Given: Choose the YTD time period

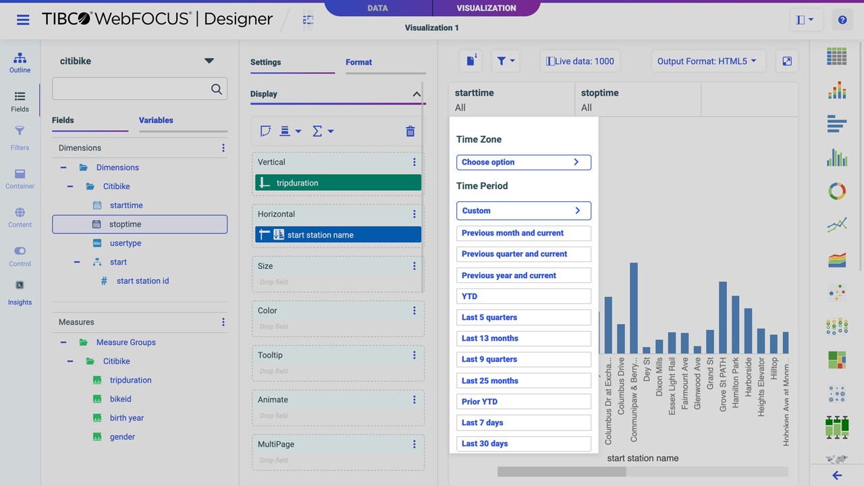Looking at the screenshot, I should pyautogui.click(x=524, y=296).
